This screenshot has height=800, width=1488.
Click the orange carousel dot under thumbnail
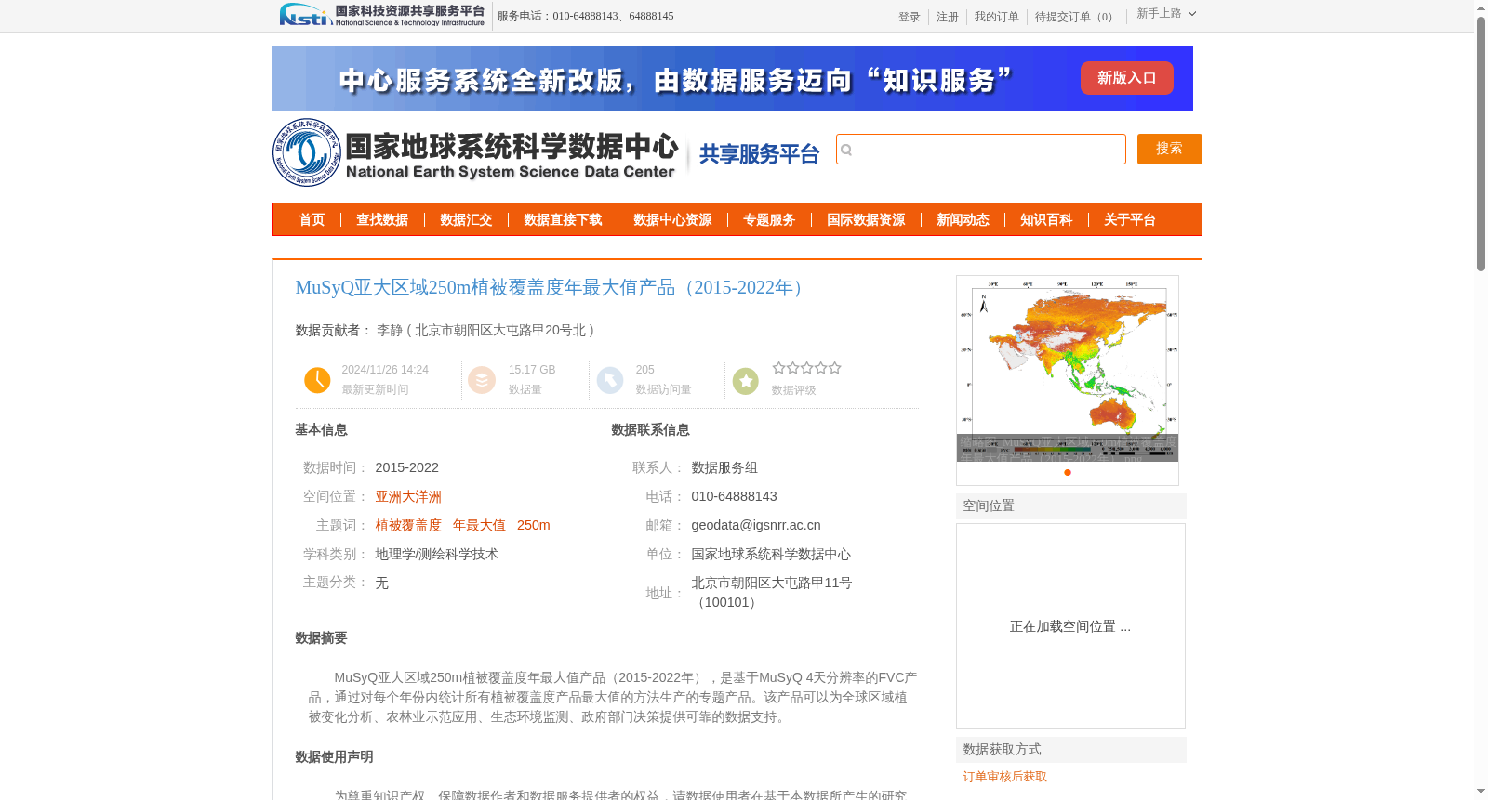pos(1068,472)
